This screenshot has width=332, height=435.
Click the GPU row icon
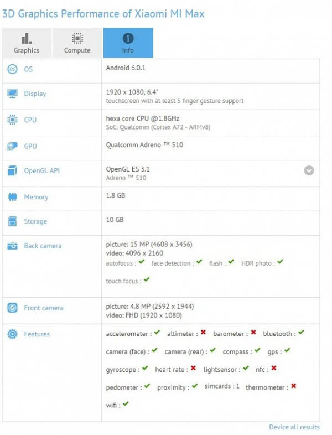(x=12, y=146)
